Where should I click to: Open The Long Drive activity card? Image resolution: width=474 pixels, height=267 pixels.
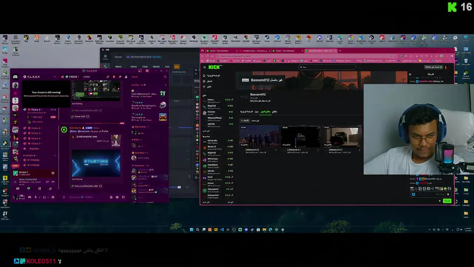(149, 117)
